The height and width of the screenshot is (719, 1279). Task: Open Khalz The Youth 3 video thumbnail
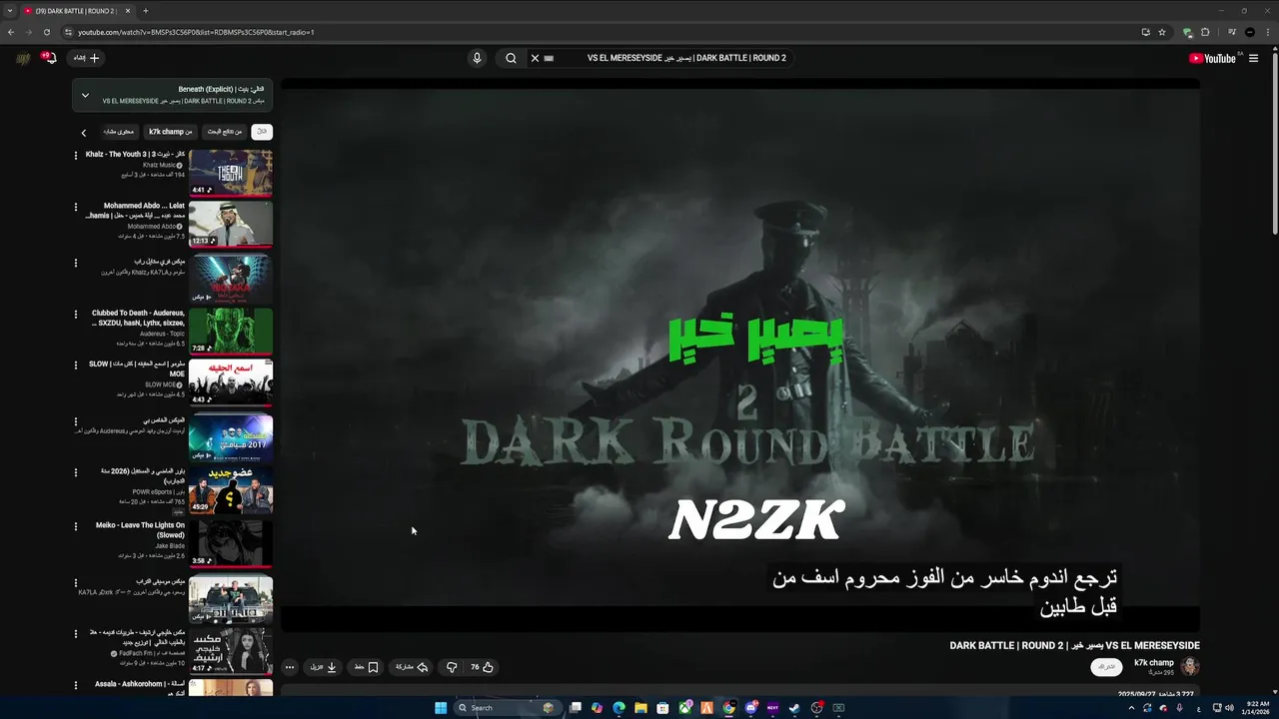pyautogui.click(x=231, y=173)
